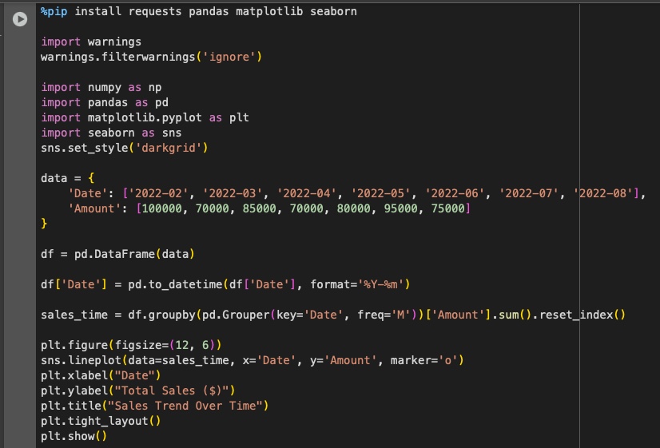This screenshot has height=448, width=660.
Task: Click the 'ignore' string in filterwarnings
Action: [229, 57]
